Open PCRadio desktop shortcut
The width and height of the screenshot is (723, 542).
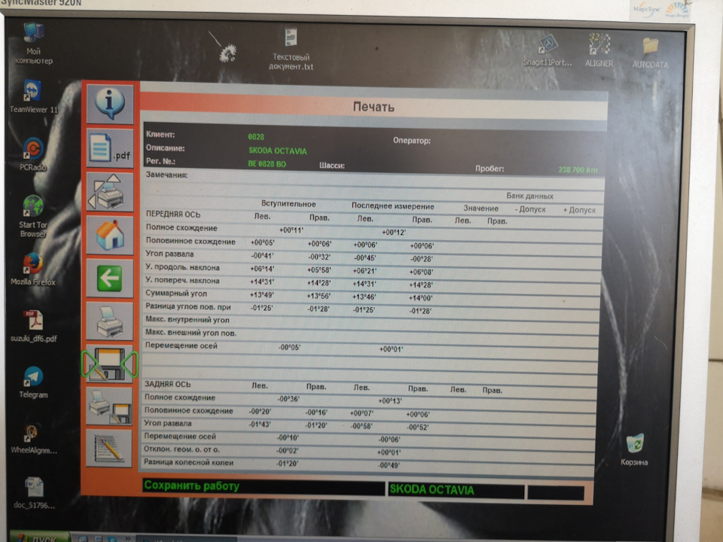pos(33,154)
